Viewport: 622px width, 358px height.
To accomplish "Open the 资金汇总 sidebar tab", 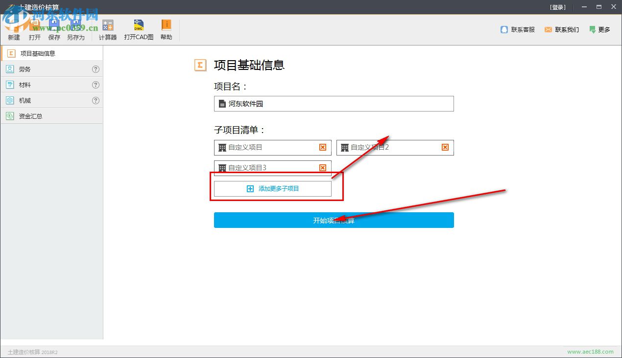I will pyautogui.click(x=52, y=116).
